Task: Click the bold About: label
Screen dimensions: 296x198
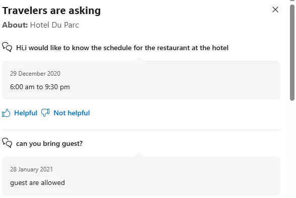Action: (15, 25)
